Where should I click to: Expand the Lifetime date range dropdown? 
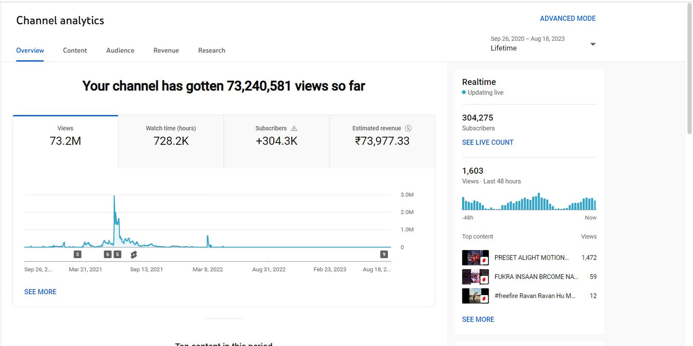tap(593, 44)
